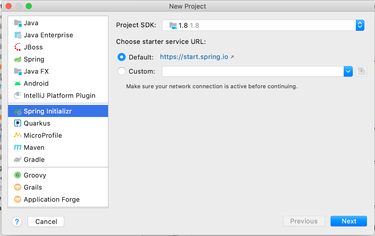Open the Project SDK dropdown

pos(360,25)
